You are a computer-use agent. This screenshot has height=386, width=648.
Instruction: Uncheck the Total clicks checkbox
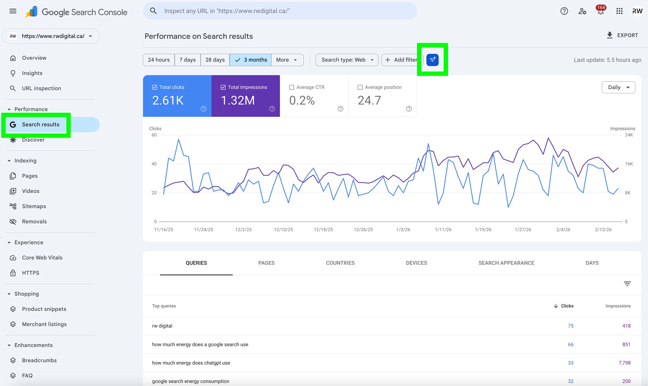pyautogui.click(x=155, y=87)
